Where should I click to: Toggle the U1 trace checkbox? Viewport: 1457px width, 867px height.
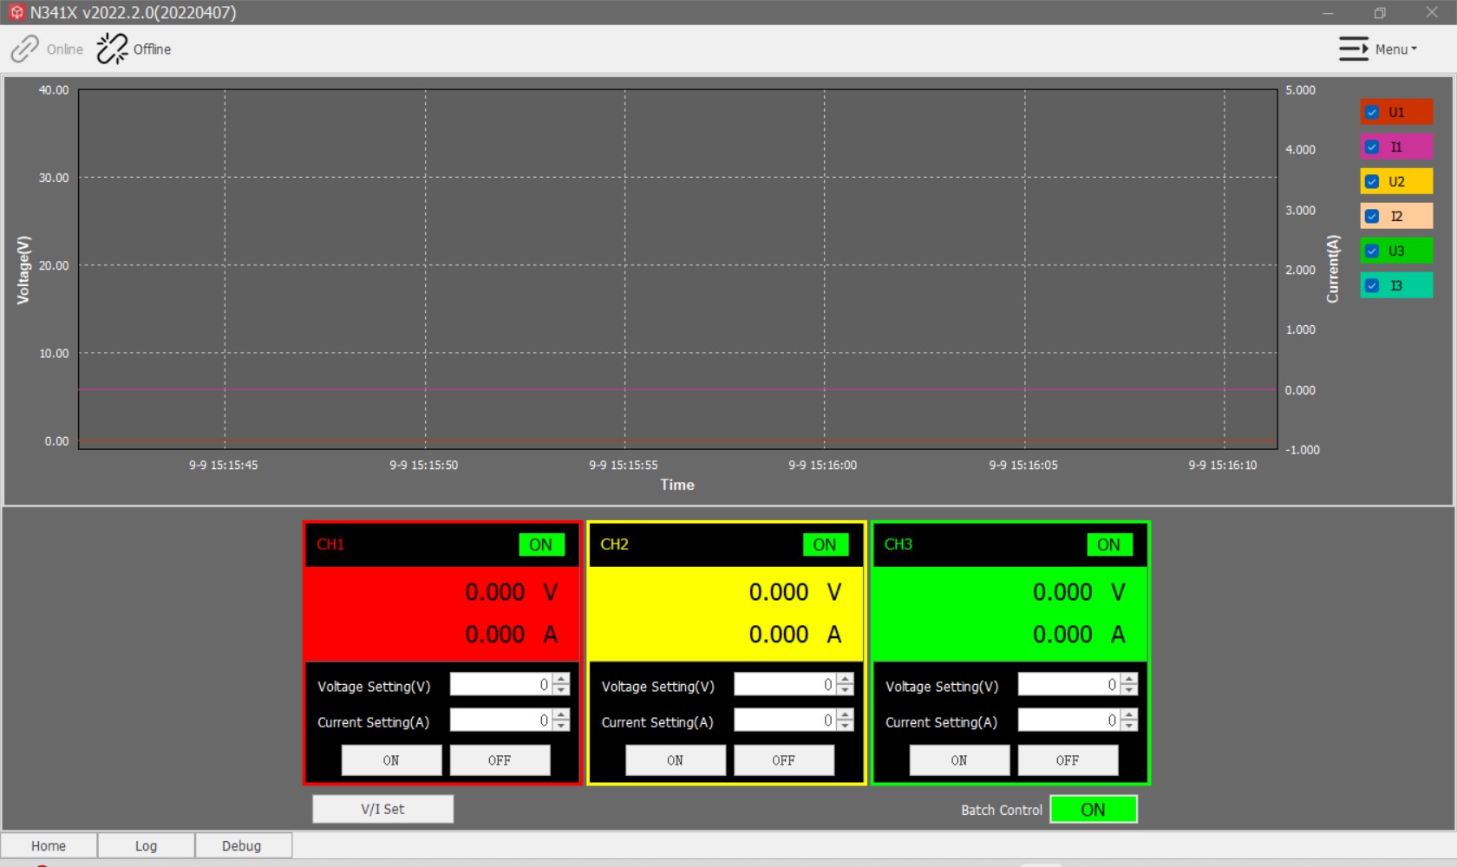click(1372, 112)
